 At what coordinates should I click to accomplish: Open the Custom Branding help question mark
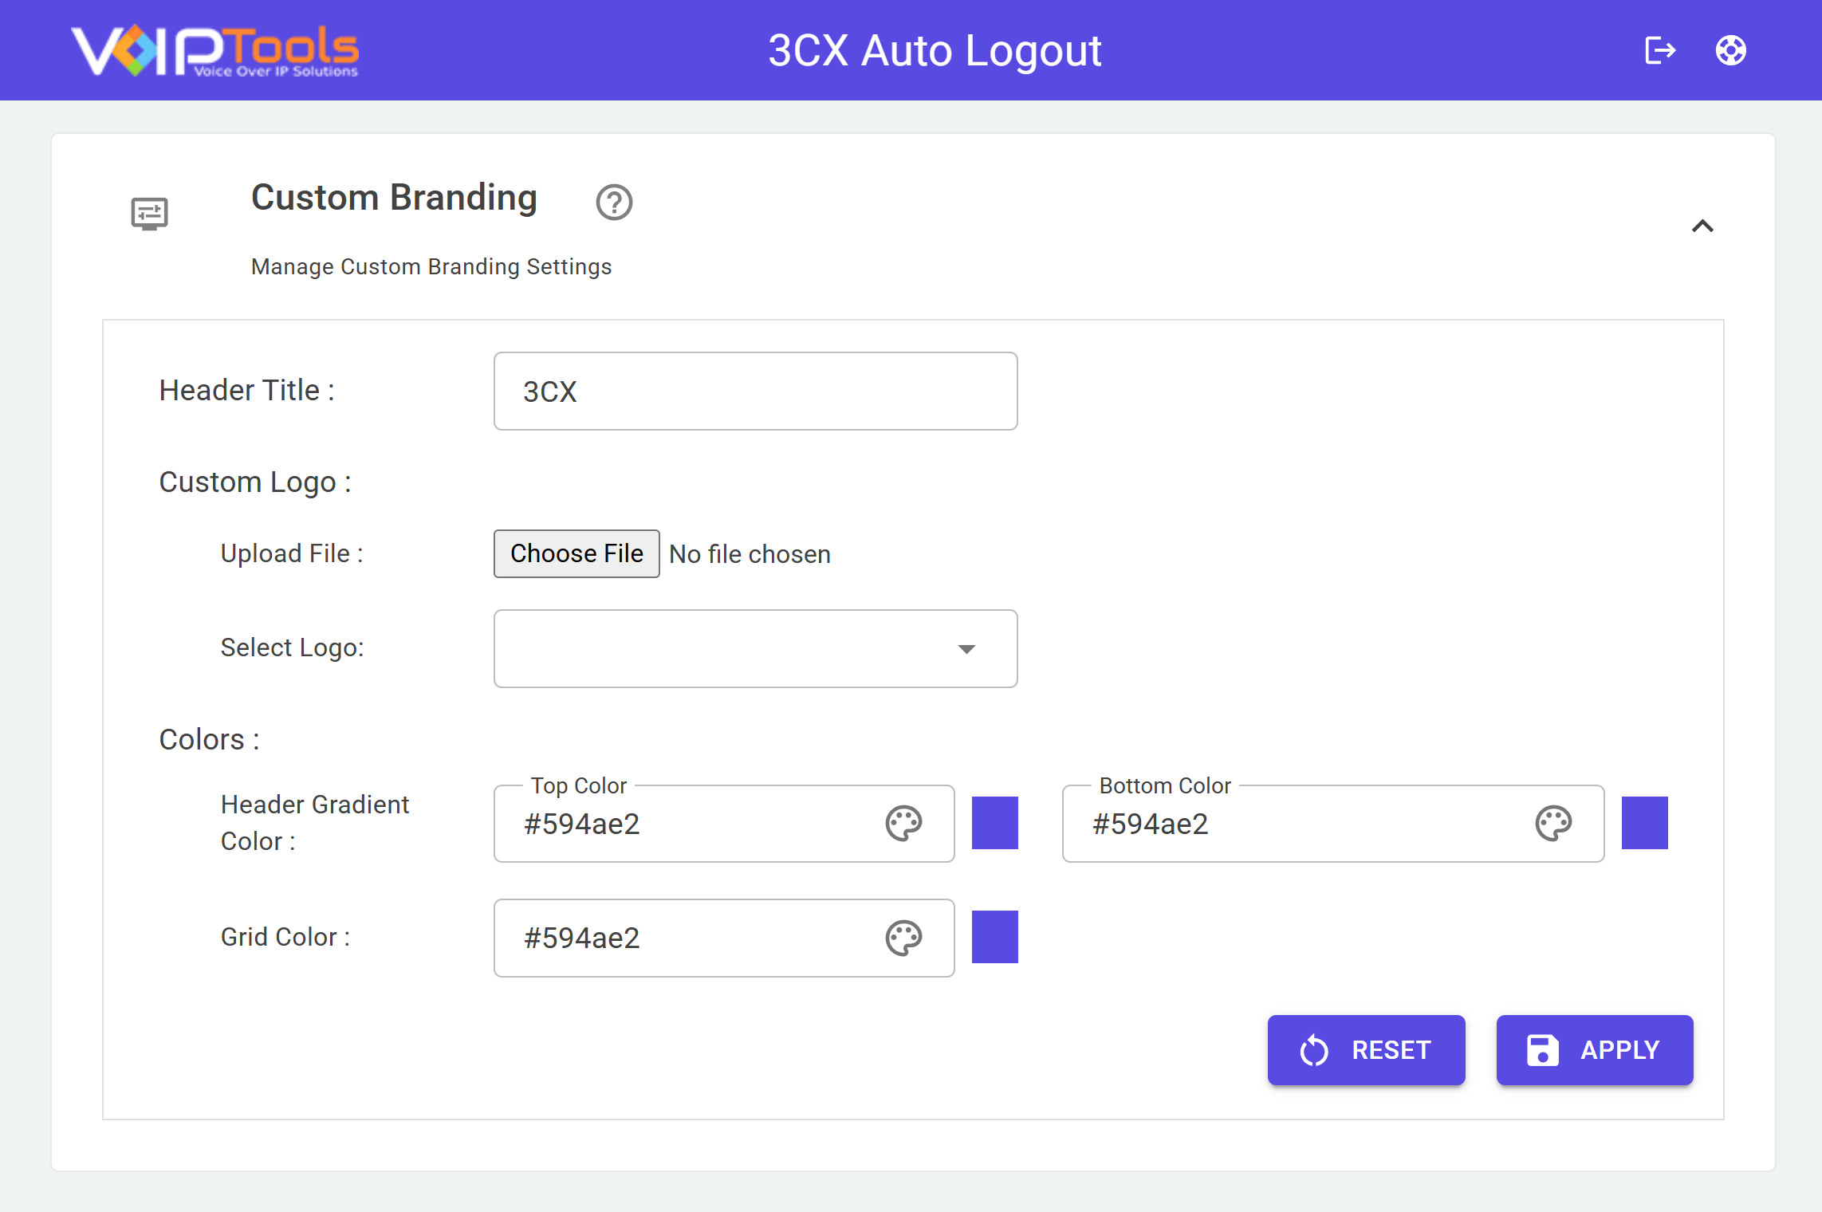(x=614, y=202)
